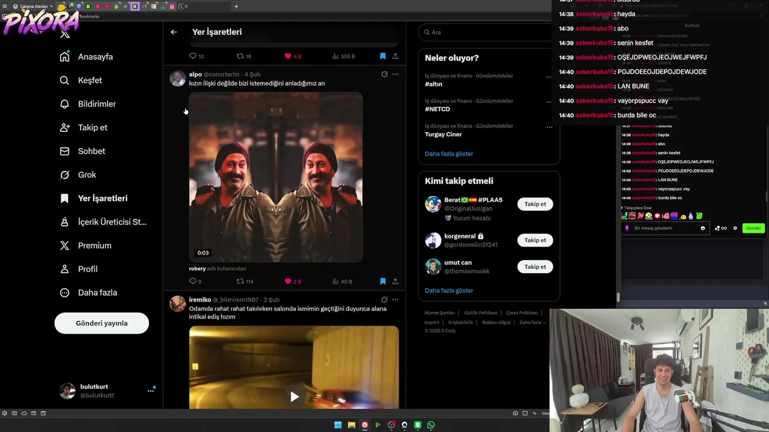Follow korgeneral with the Takip et button
This screenshot has width=769, height=432.
pos(535,240)
